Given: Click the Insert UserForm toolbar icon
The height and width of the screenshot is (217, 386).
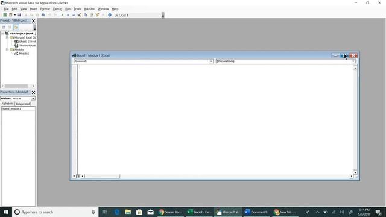Looking at the screenshot, I should click(x=11, y=15).
